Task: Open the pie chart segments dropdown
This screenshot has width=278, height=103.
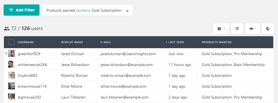Action: [221, 29]
